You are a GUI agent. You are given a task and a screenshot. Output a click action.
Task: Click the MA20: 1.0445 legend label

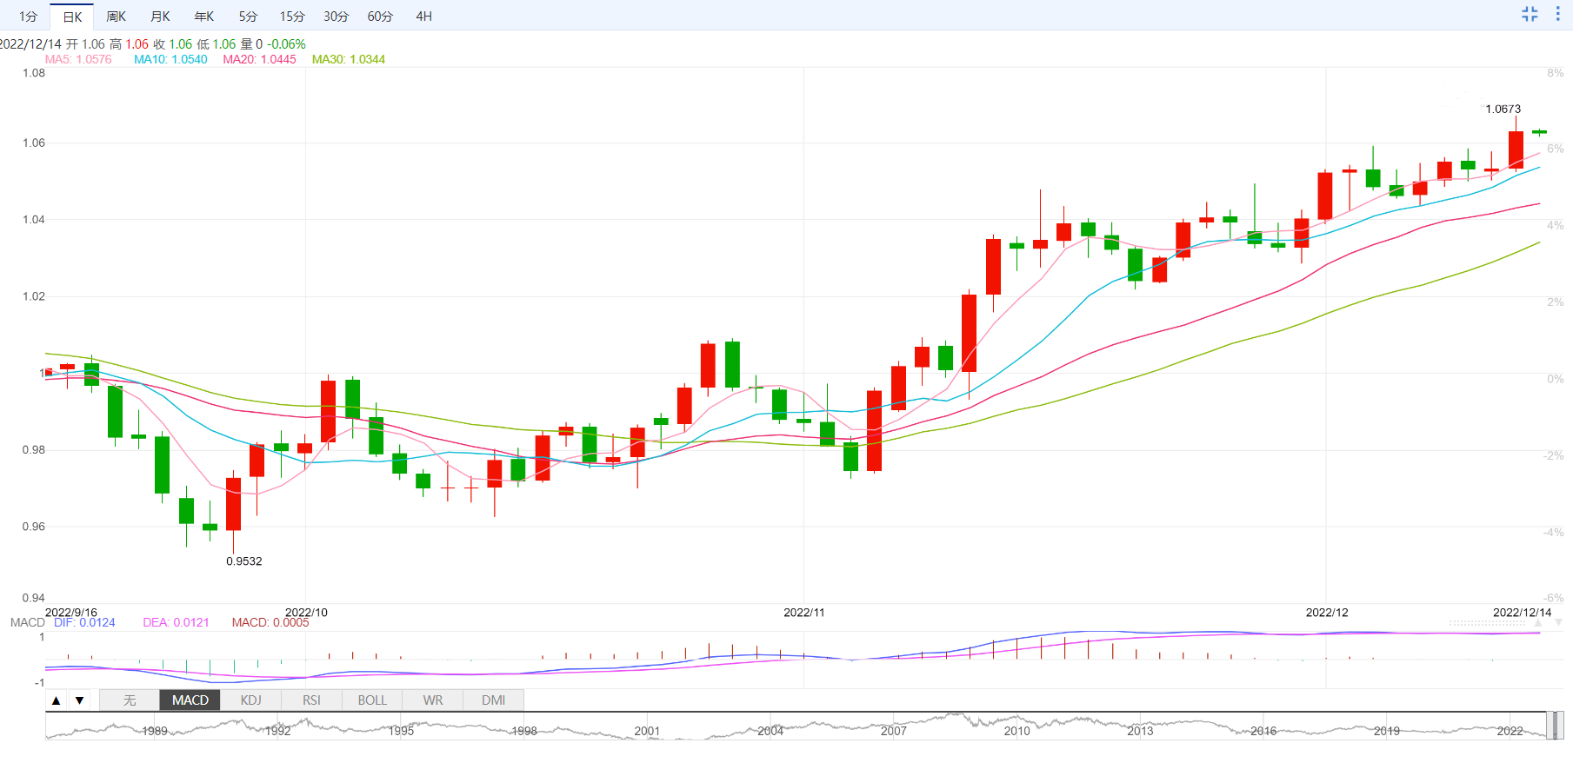[x=259, y=59]
